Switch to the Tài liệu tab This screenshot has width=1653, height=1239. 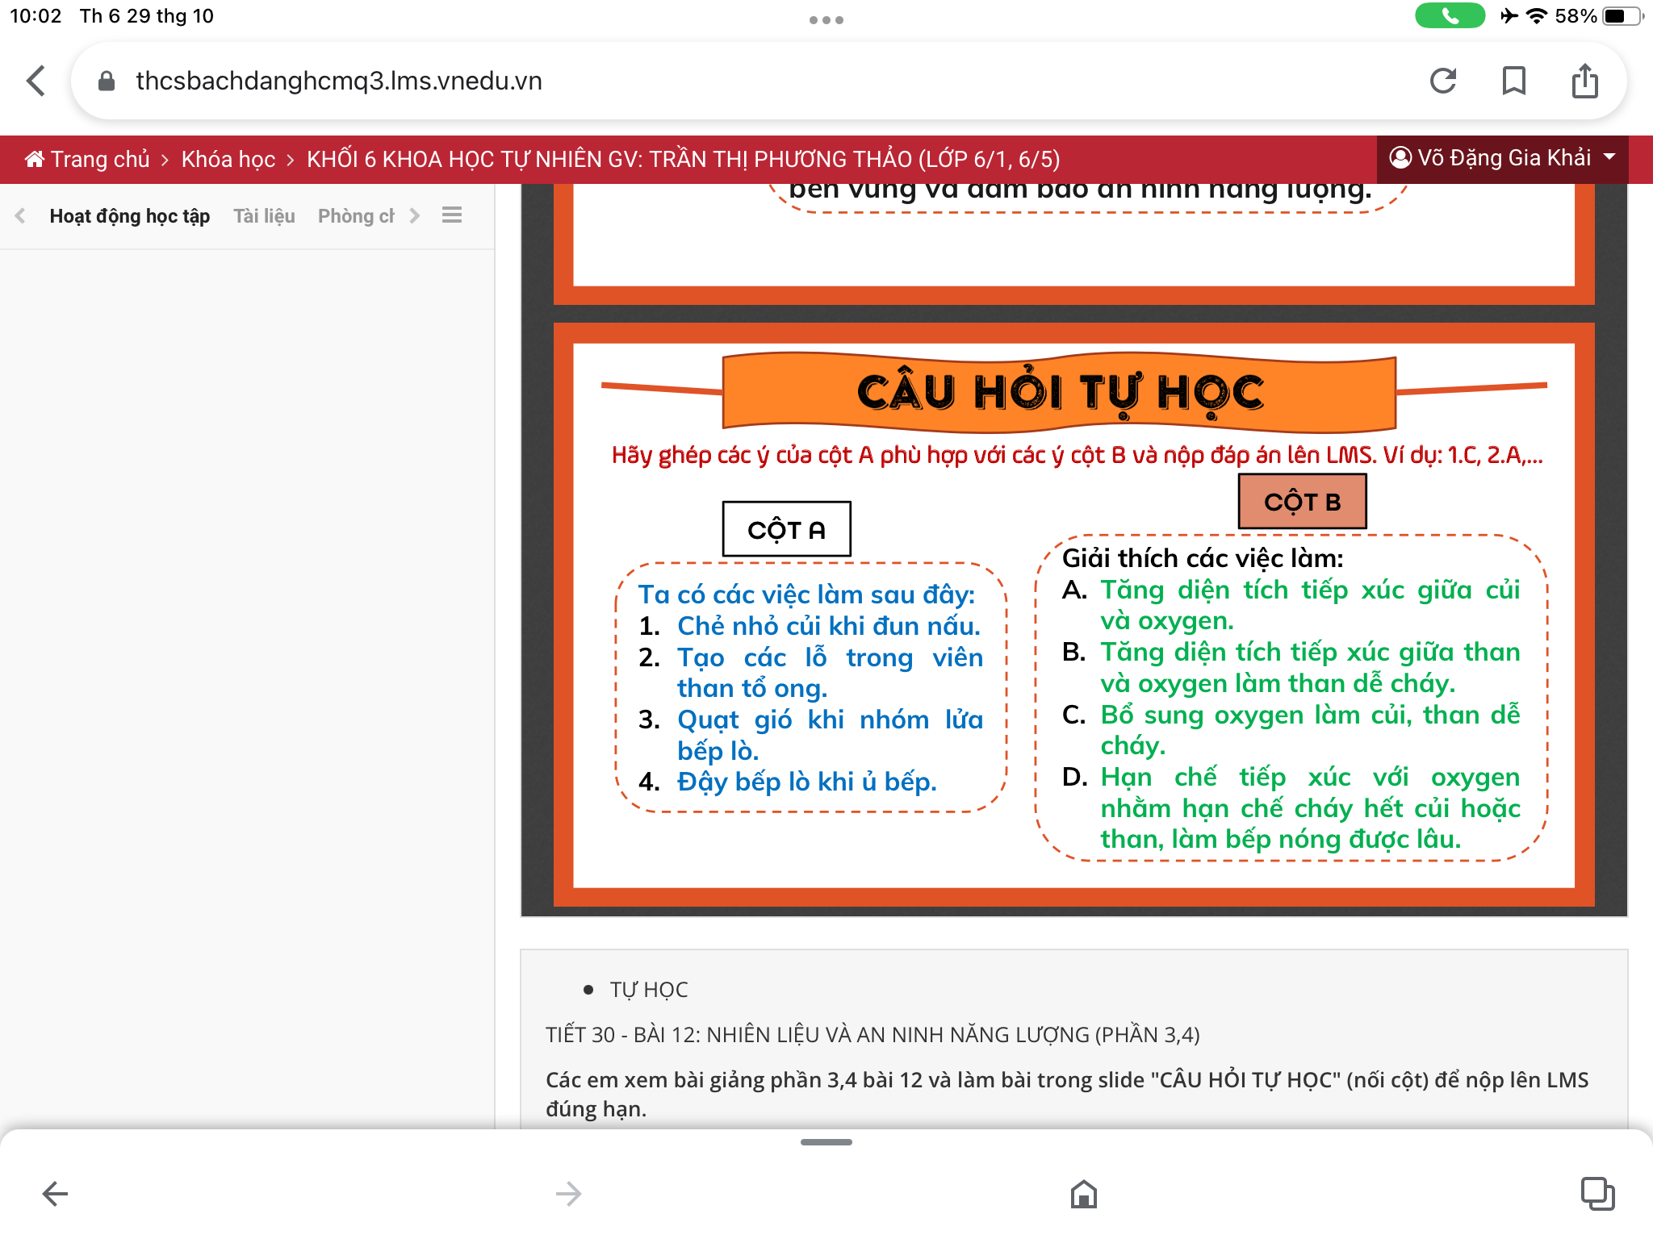264,216
